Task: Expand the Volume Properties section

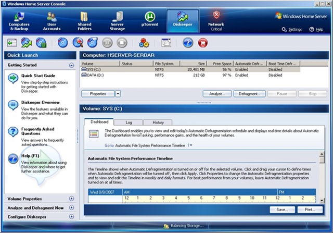Action: click(72, 199)
